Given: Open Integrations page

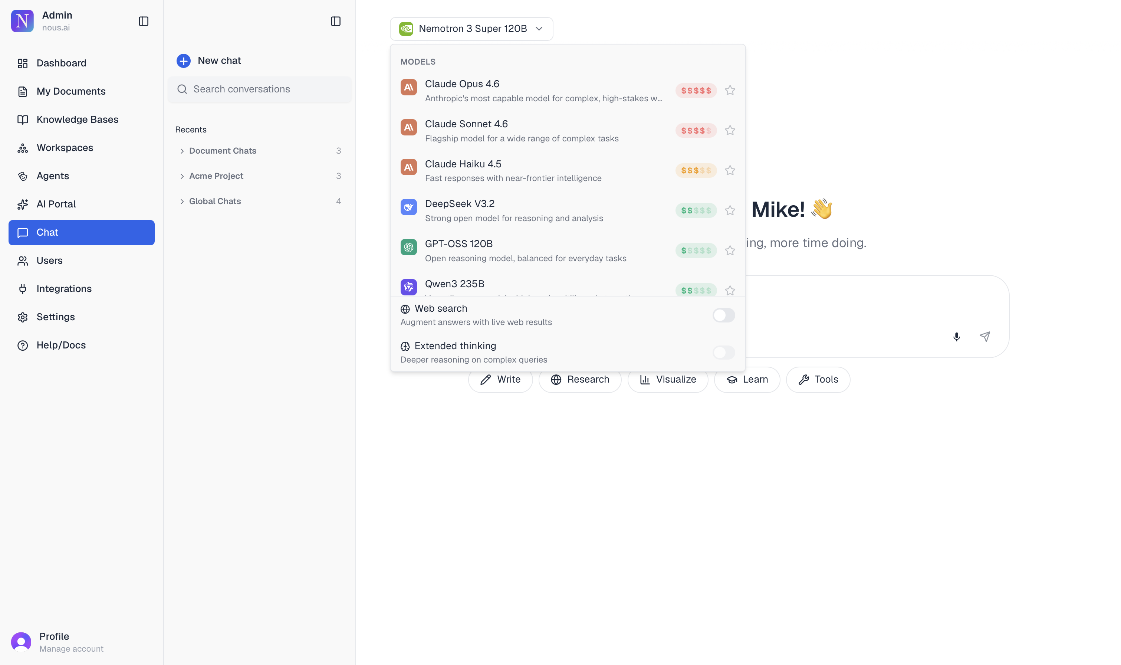Looking at the screenshot, I should point(82,289).
